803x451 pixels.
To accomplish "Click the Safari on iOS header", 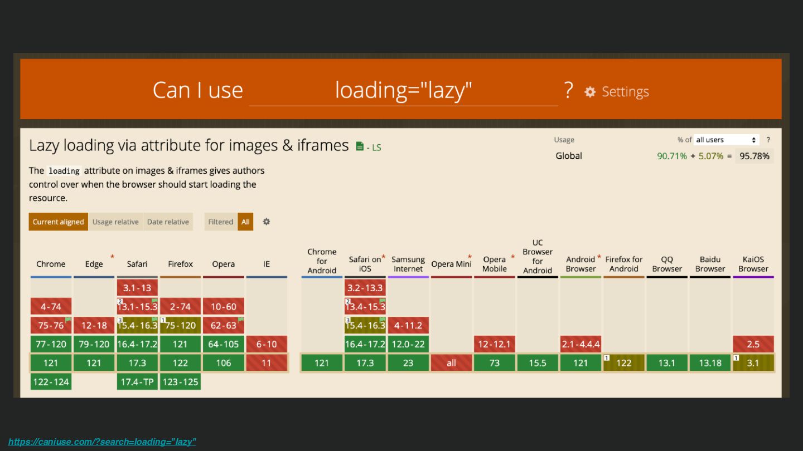I will [365, 264].
